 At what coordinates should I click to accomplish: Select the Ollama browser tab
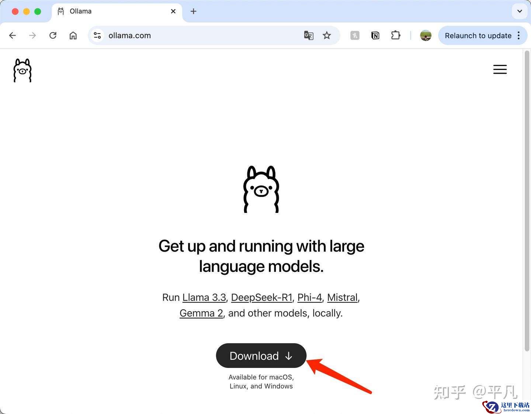pyautogui.click(x=117, y=11)
